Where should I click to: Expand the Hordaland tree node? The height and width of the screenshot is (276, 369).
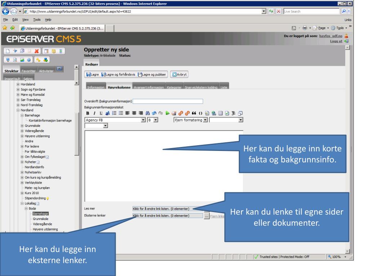(x=18, y=84)
